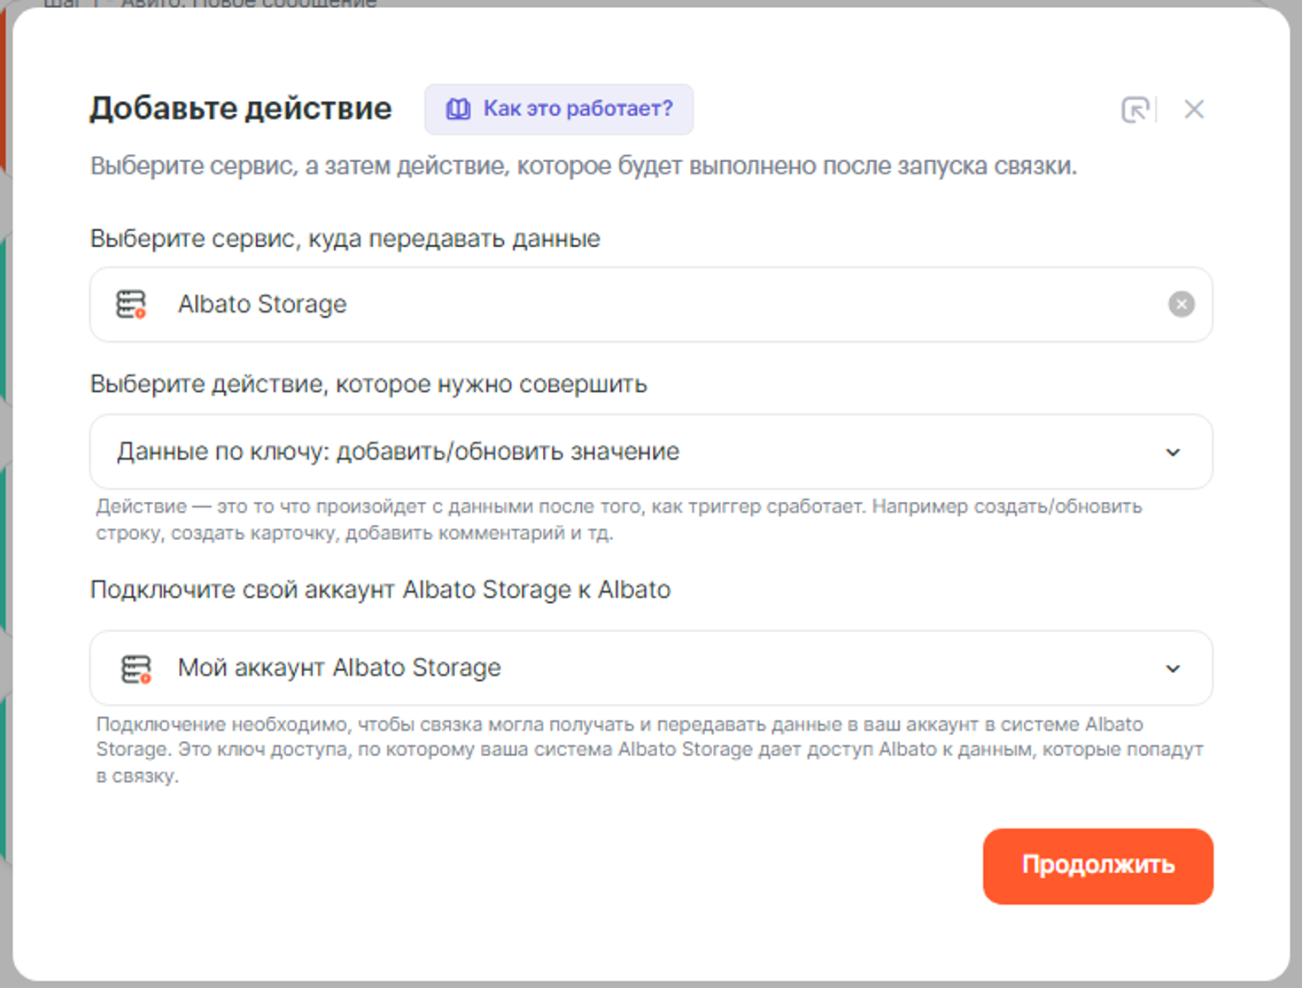
Task: Clear the selected Albato Storage service
Action: tap(1181, 305)
